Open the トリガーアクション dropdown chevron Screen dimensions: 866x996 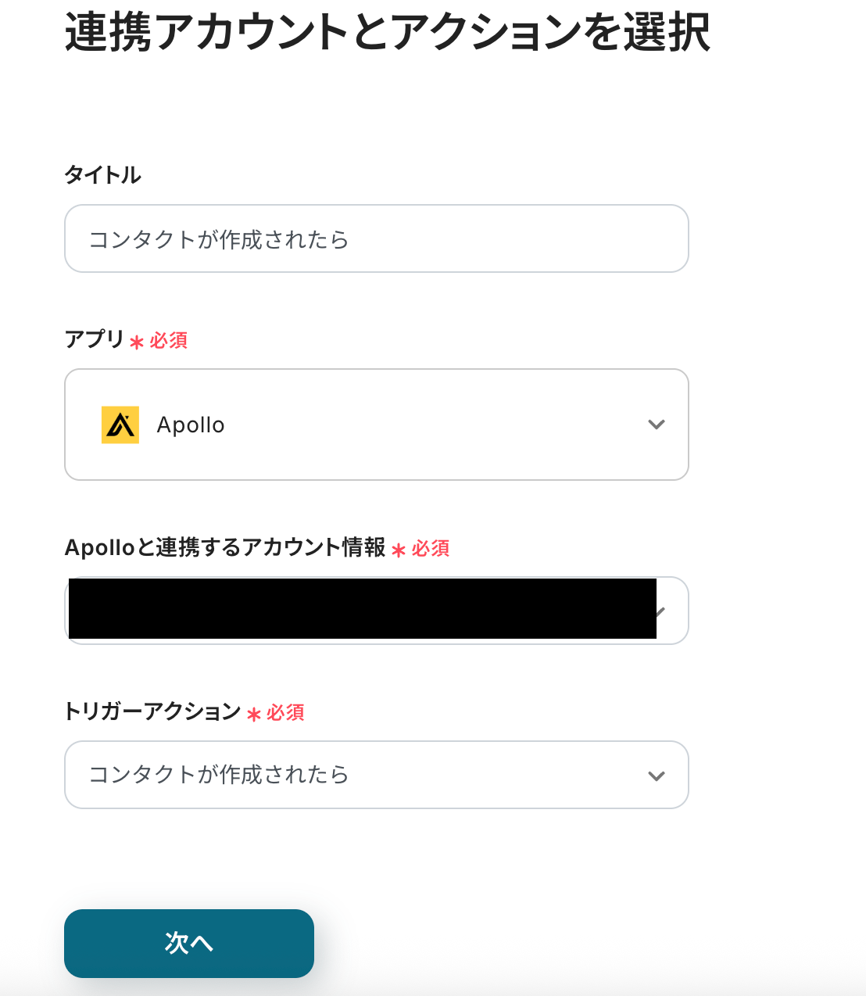click(x=657, y=776)
